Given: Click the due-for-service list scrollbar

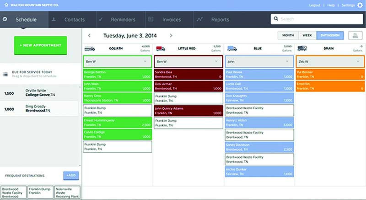Looking at the screenshot, I should 80,126.
